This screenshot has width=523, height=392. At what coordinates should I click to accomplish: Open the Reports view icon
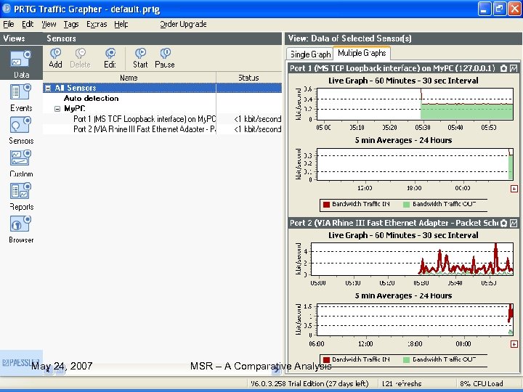pyautogui.click(x=20, y=191)
